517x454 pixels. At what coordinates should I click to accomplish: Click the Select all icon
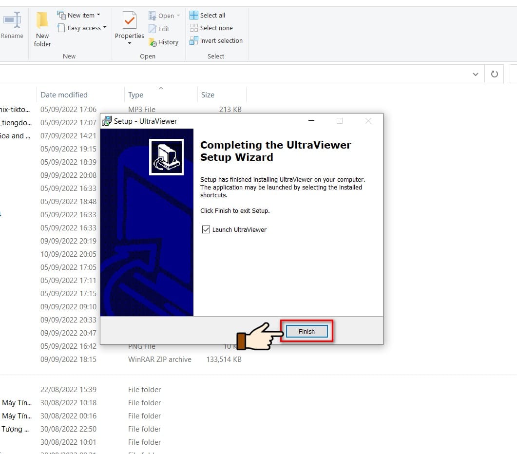(x=194, y=15)
